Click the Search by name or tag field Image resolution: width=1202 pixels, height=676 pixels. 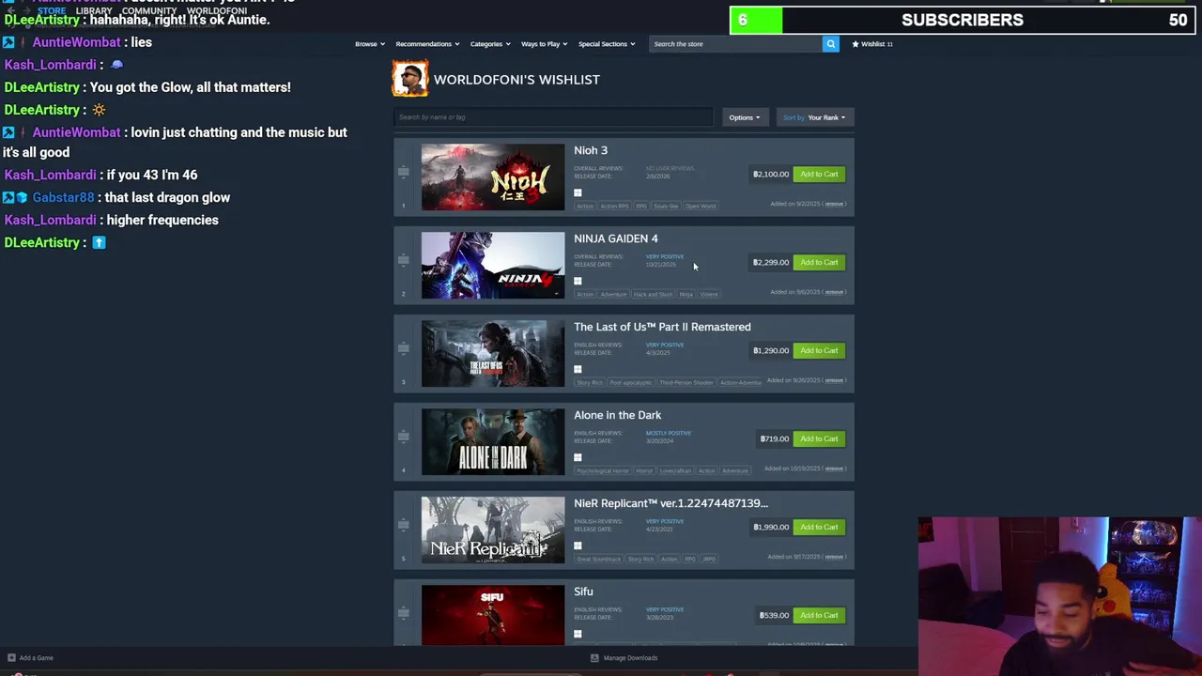pos(553,117)
